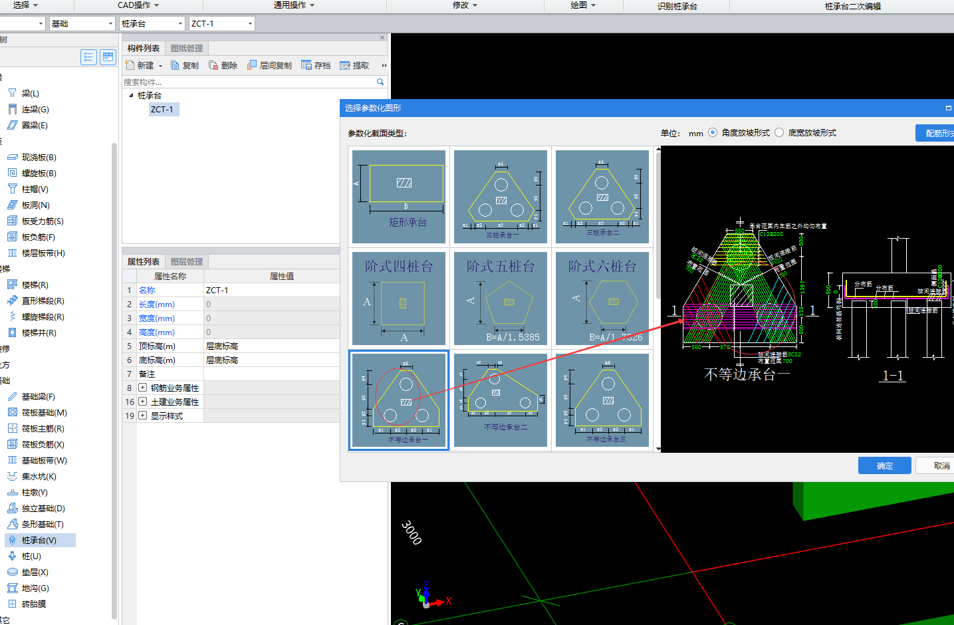Select 集水坑(K) in the component tree
The width and height of the screenshot is (954, 625).
[x=39, y=477]
